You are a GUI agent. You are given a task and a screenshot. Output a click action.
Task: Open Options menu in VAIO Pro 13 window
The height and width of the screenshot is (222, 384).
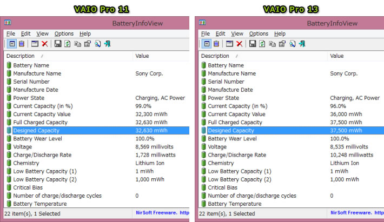[x=259, y=33]
